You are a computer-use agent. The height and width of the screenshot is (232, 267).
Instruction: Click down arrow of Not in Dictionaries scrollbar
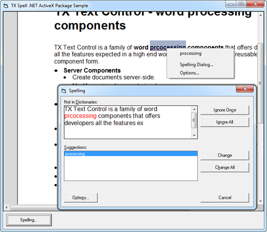(194, 135)
